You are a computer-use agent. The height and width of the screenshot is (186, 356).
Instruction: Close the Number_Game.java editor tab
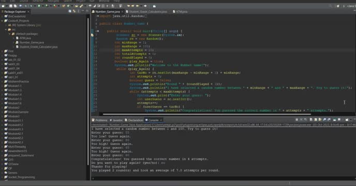(122, 11)
